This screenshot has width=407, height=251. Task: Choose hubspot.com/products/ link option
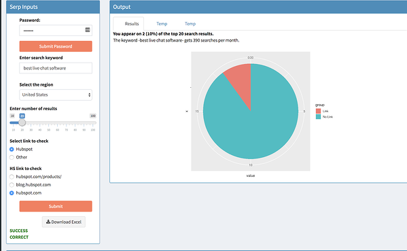coord(12,177)
